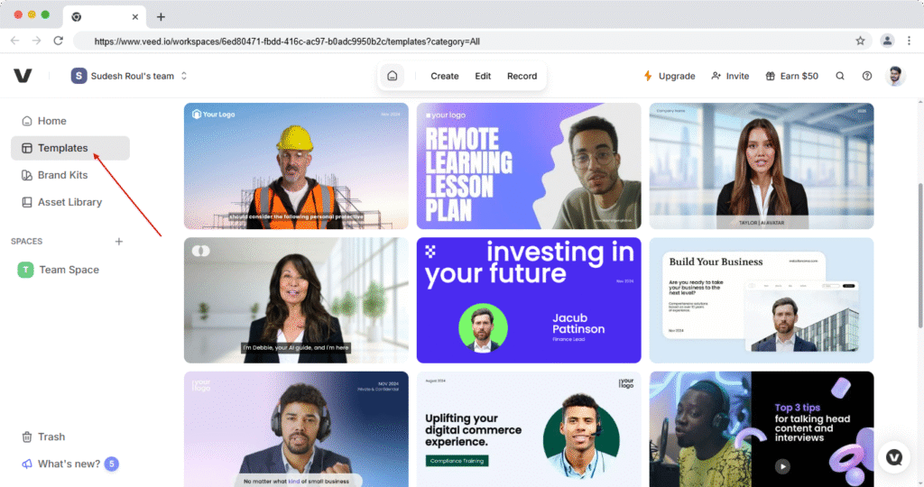Screen dimensions: 924x487
Task: Open the browser three-dot menu
Action: [x=909, y=41]
